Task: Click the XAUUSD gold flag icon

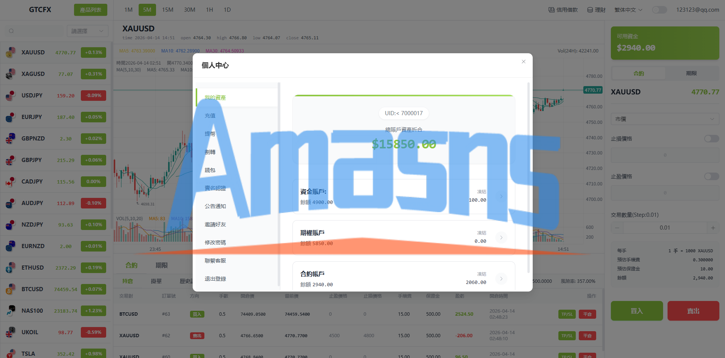Action: [11, 52]
